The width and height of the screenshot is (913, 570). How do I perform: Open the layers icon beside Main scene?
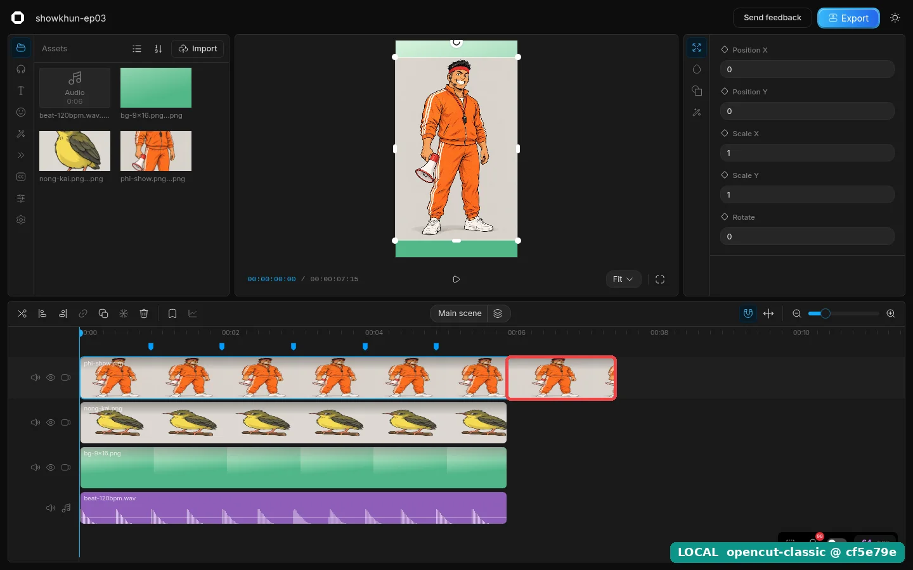click(498, 313)
